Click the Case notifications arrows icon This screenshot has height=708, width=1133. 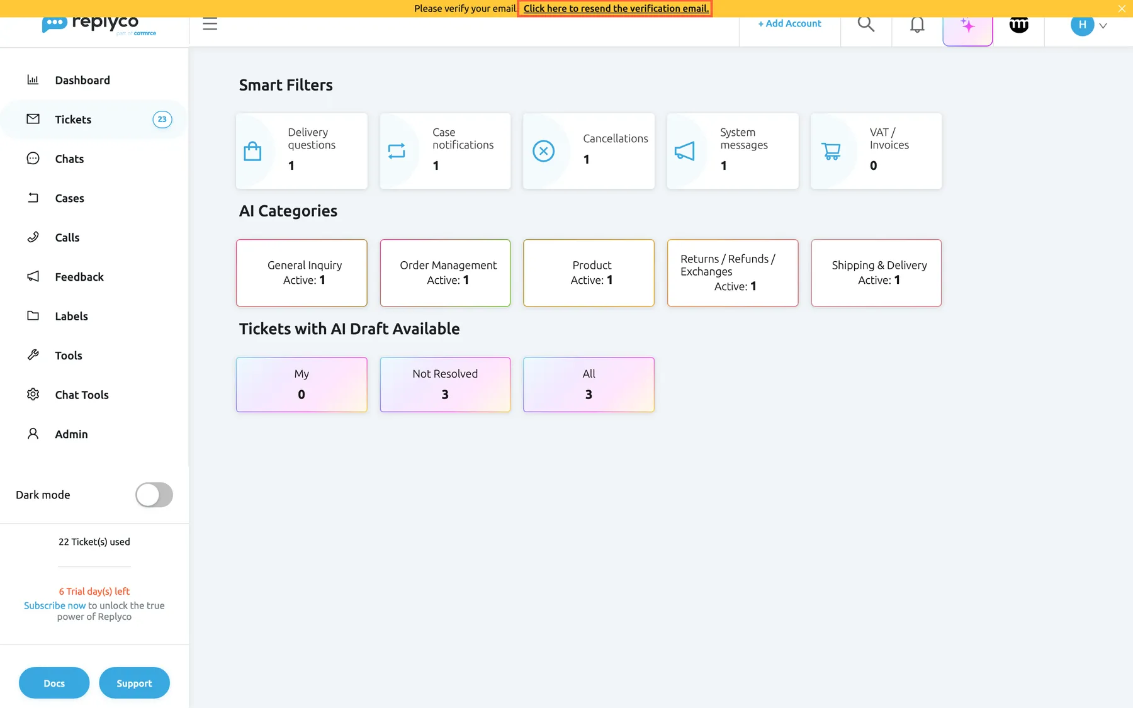tap(397, 151)
